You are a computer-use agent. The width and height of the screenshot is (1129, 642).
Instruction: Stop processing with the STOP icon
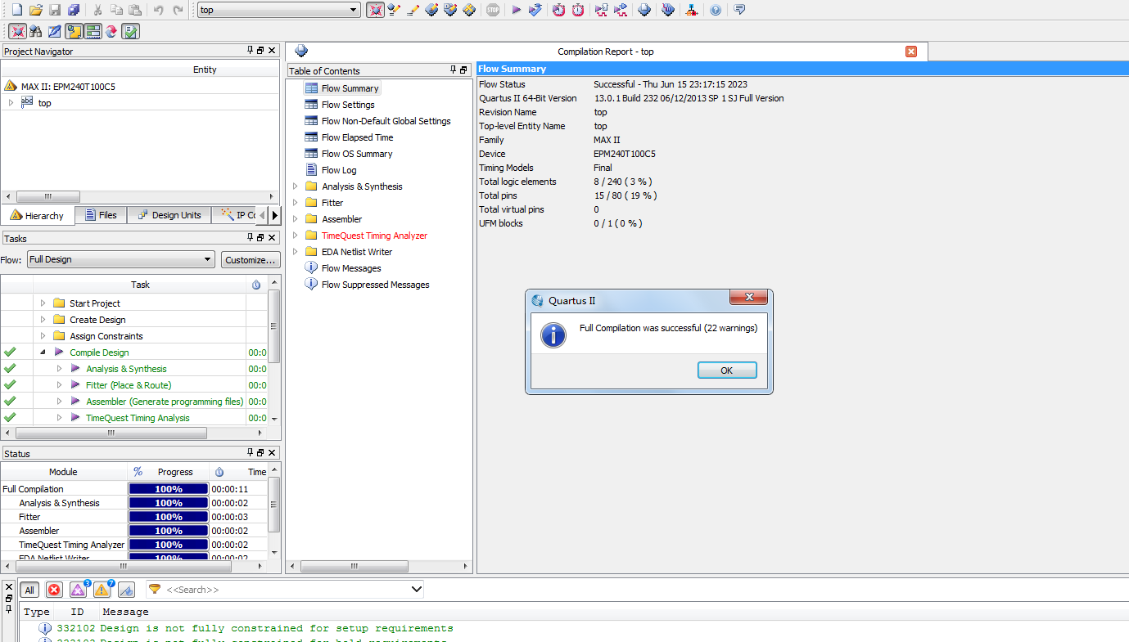click(492, 10)
